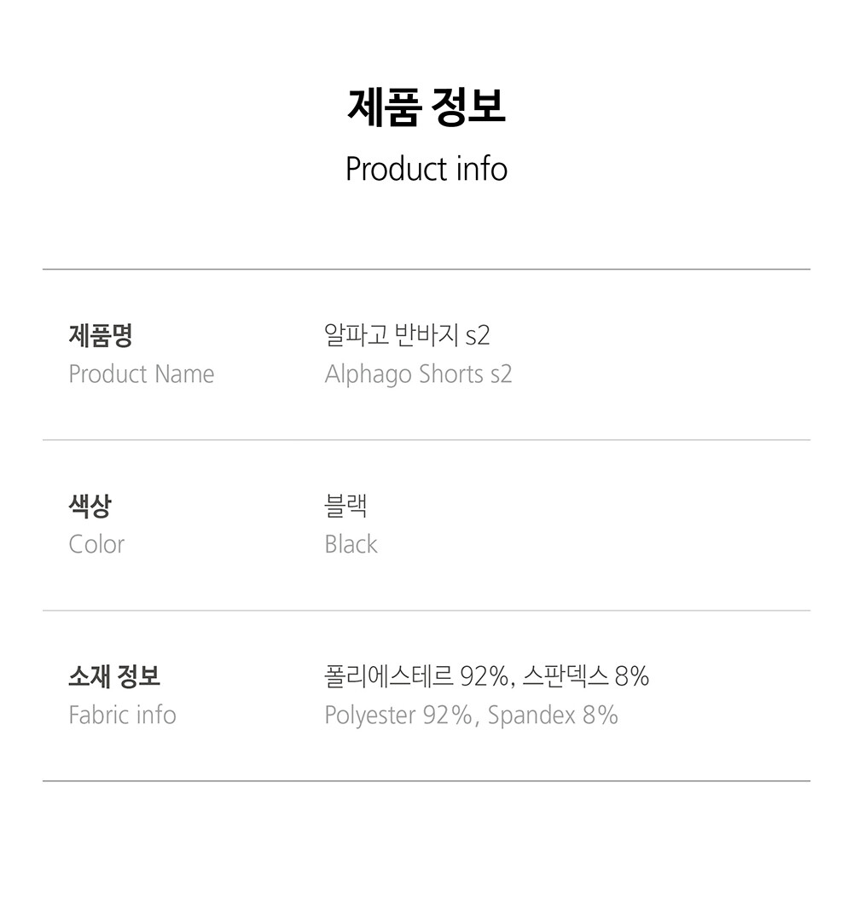Click the Product Name label
Viewport: 853px width, 904px height.
[142, 374]
